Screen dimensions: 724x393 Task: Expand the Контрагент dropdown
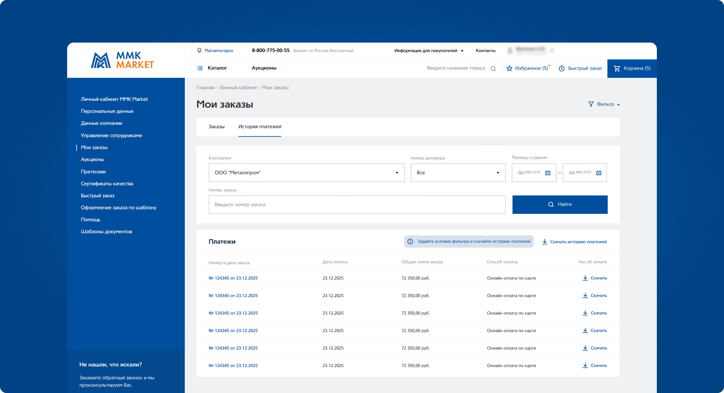(x=397, y=173)
